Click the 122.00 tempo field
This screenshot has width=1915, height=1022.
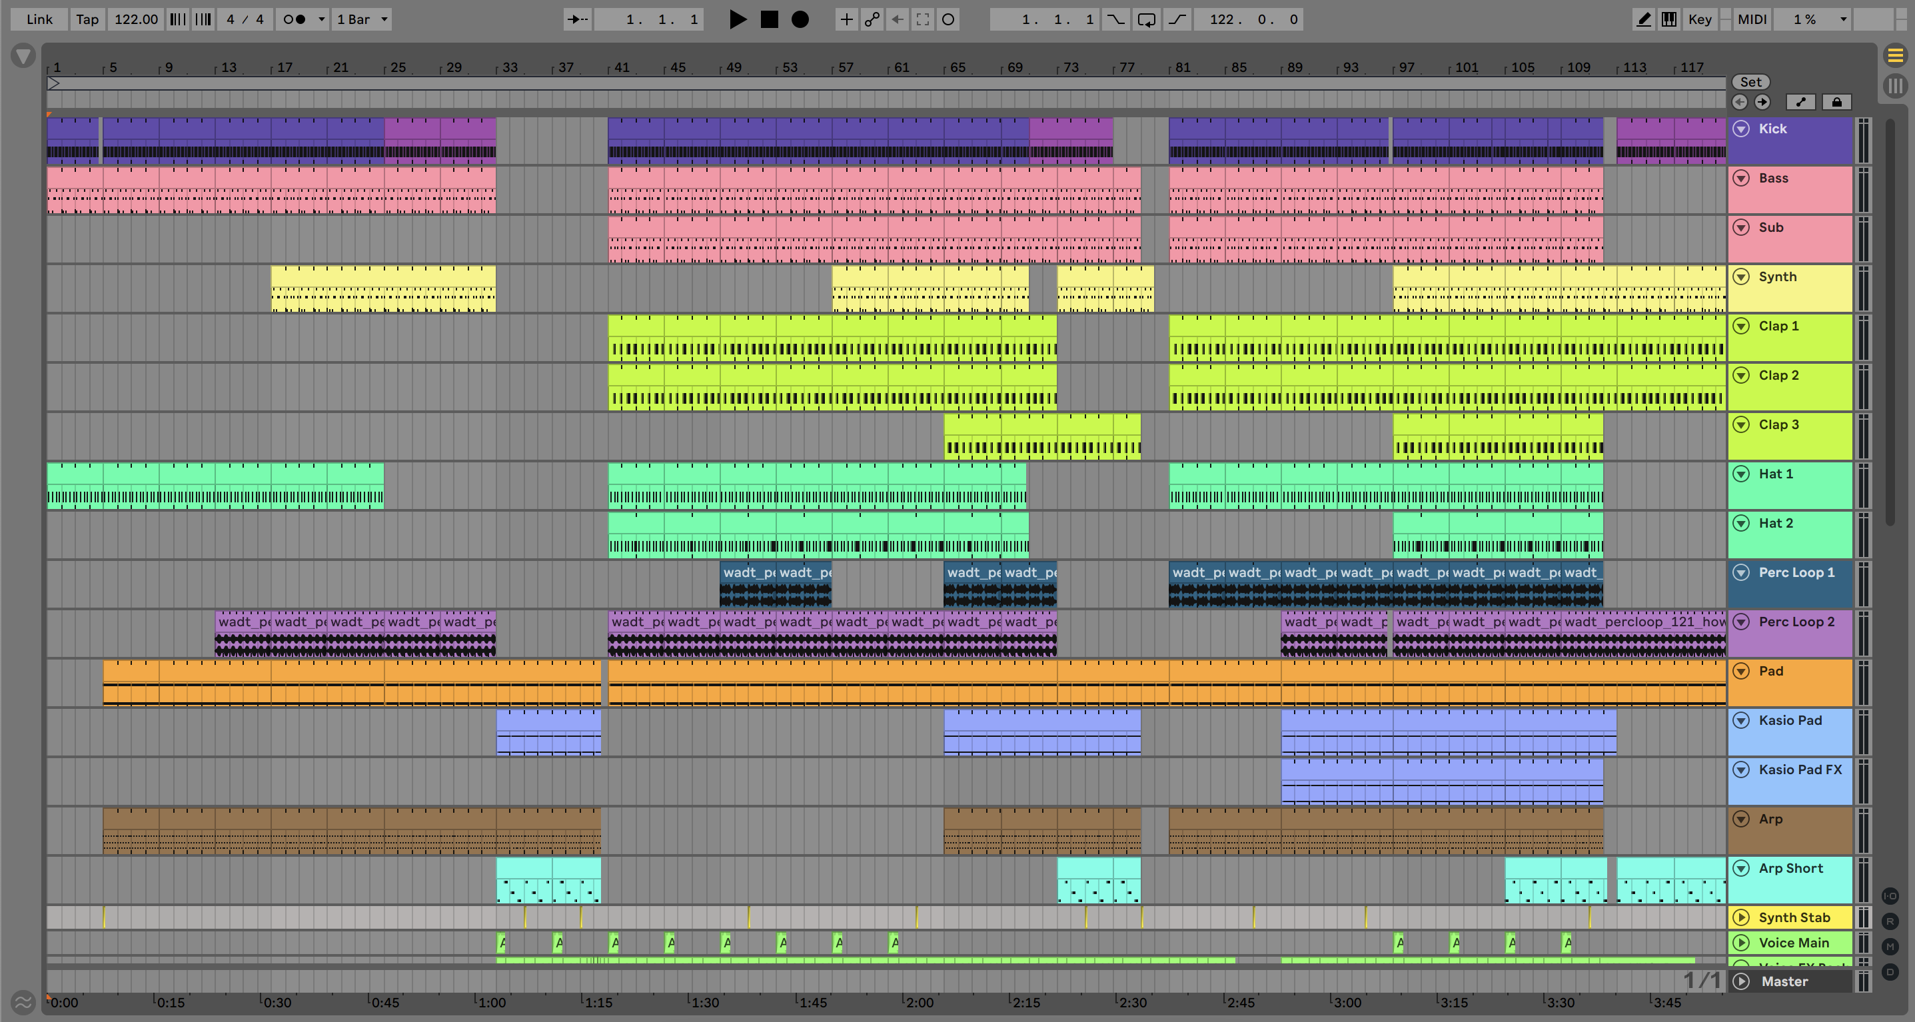tap(136, 19)
